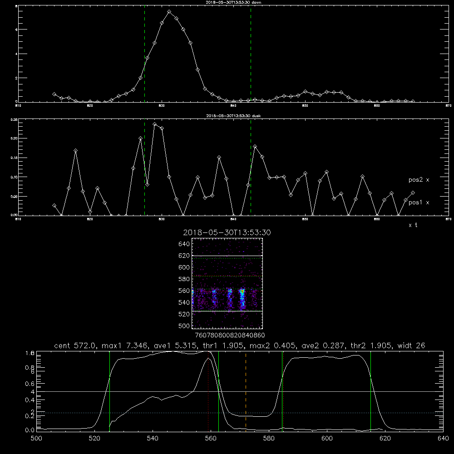Click the dusk plot y-axis label '0.15'
The height and width of the screenshot is (454, 454).
14,158
